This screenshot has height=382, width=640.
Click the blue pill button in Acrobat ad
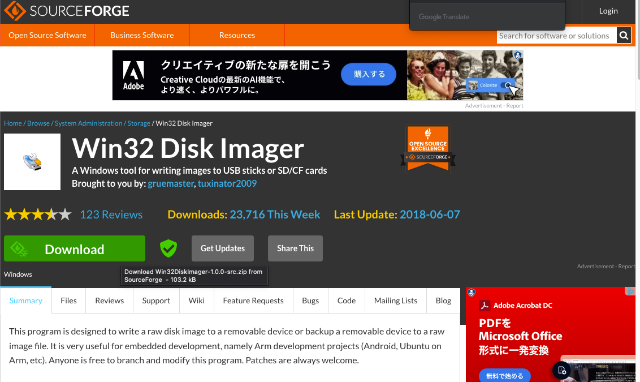point(504,375)
